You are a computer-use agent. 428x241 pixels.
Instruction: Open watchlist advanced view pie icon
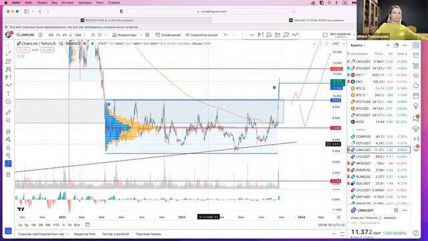pyautogui.click(x=396, y=46)
